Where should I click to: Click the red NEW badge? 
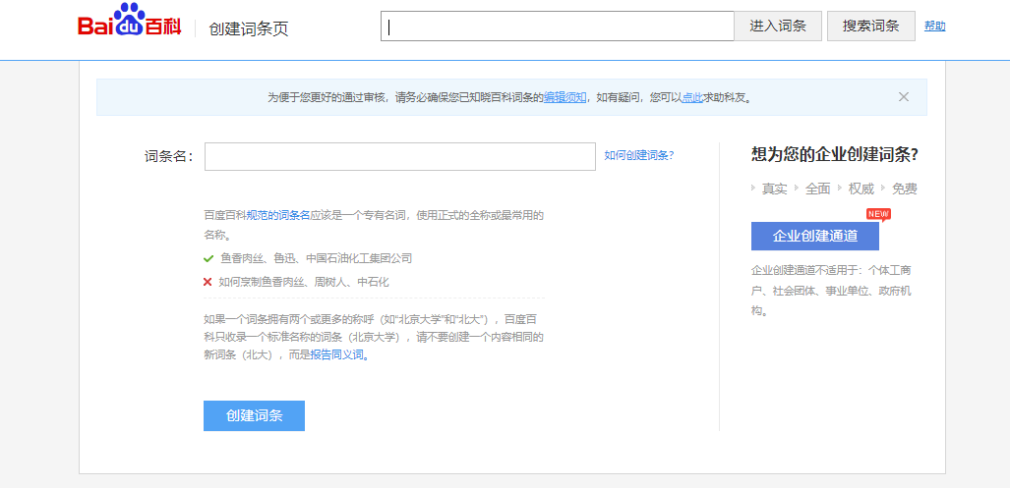point(878,214)
